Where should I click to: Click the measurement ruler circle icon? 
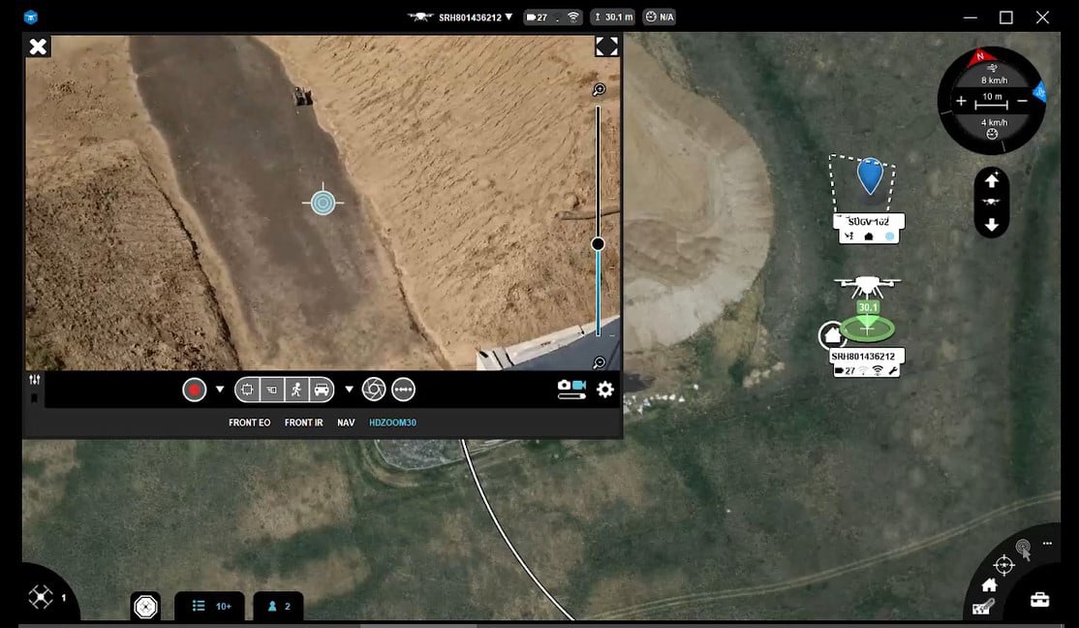(x=403, y=390)
